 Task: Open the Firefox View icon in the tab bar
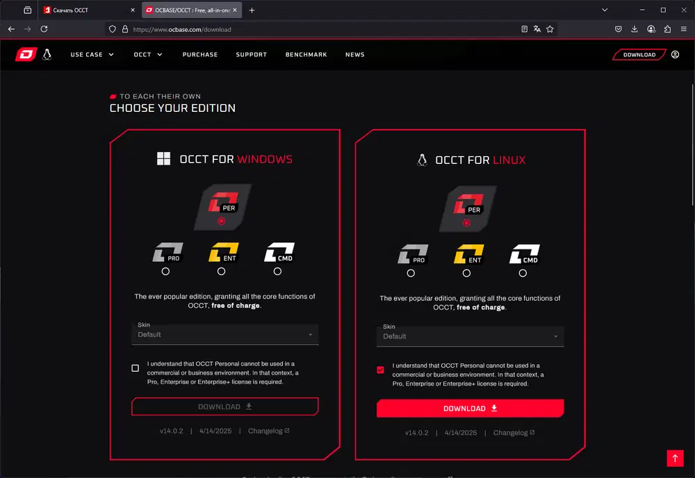click(28, 10)
